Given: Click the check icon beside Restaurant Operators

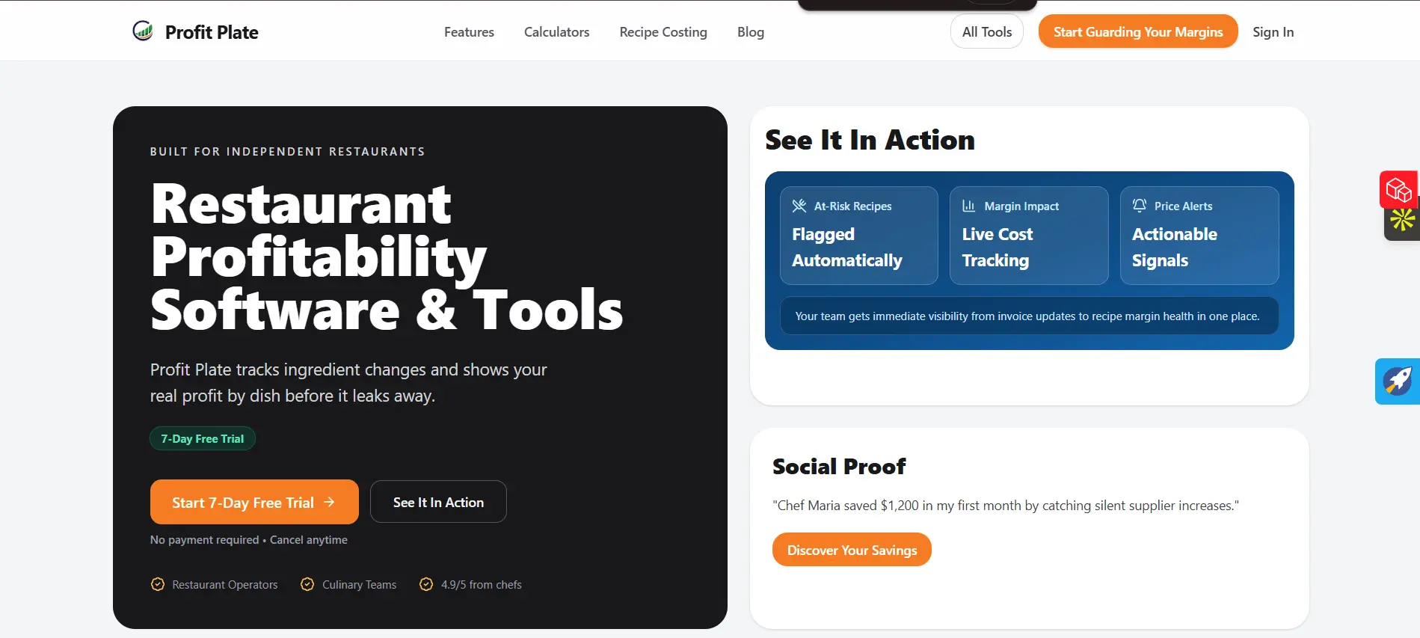Looking at the screenshot, I should tap(158, 584).
